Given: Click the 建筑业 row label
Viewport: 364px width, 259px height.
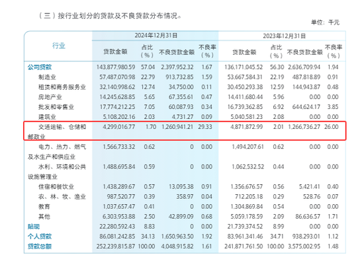Looking at the screenshot, I should (47, 117).
